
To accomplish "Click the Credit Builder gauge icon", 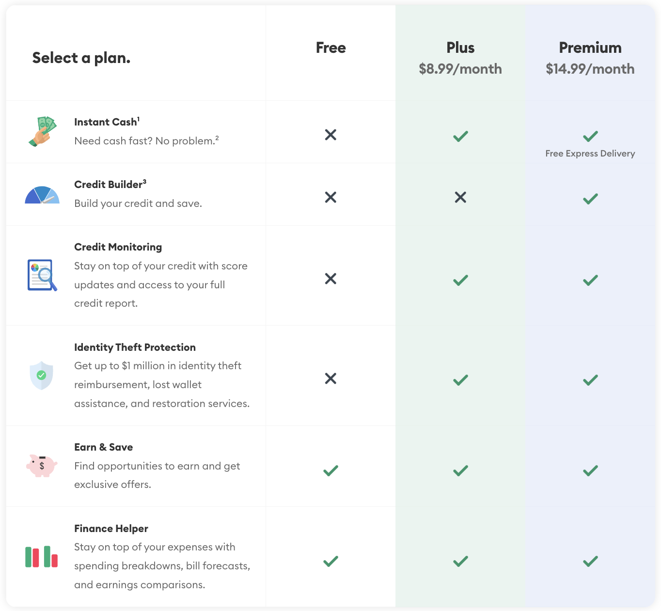I will (x=42, y=195).
